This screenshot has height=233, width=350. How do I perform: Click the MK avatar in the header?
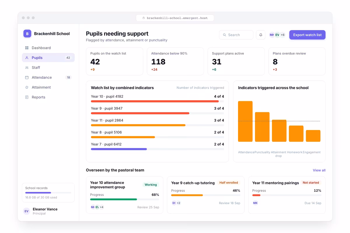272,35
